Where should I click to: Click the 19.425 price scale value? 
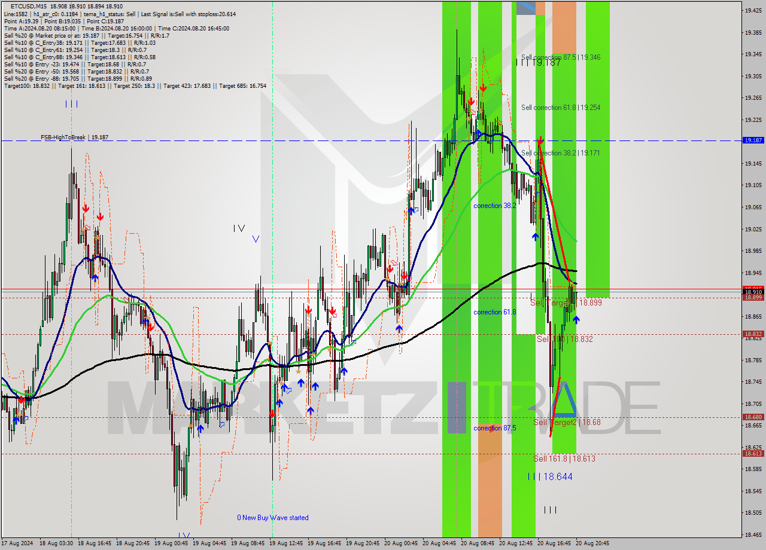pos(753,10)
